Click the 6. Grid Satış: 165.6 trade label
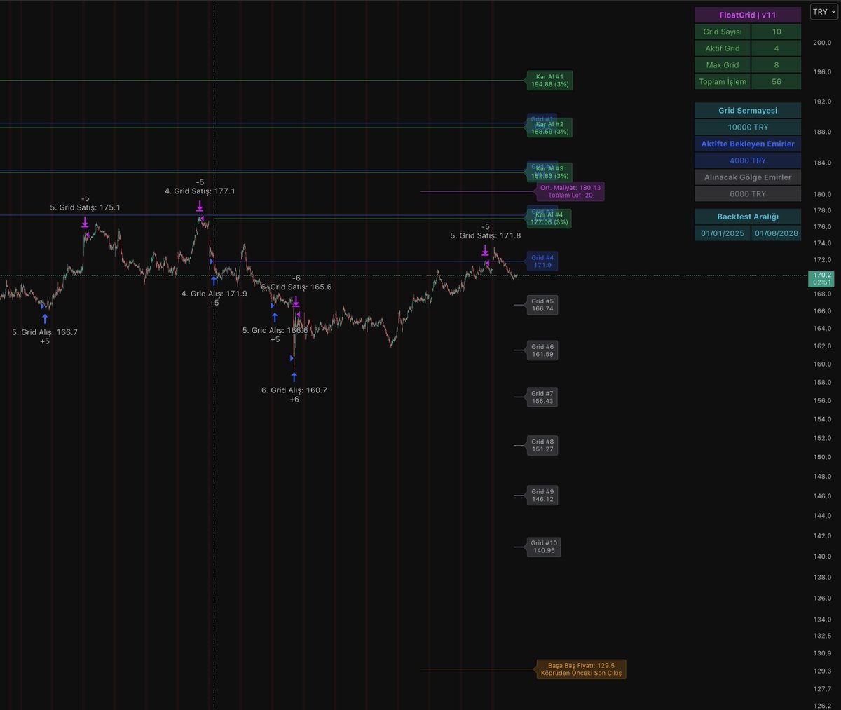This screenshot has height=710, width=841. (296, 287)
